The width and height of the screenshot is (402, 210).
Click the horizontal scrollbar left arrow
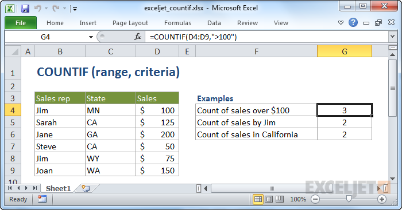pyautogui.click(x=206, y=189)
